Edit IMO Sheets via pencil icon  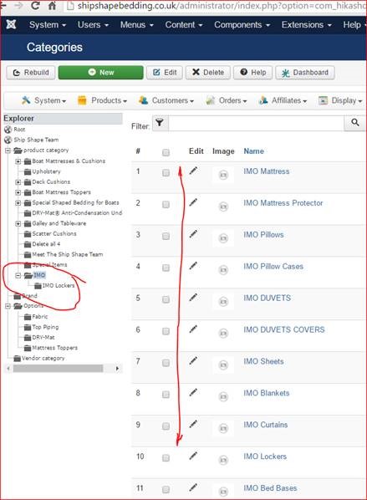(193, 360)
